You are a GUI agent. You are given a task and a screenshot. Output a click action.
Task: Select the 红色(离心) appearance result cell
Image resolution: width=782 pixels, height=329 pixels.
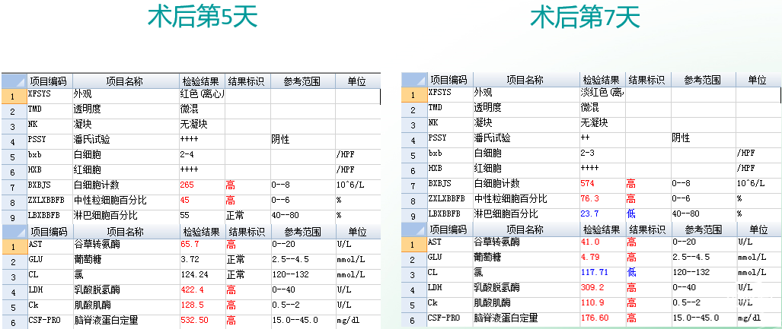(x=200, y=95)
